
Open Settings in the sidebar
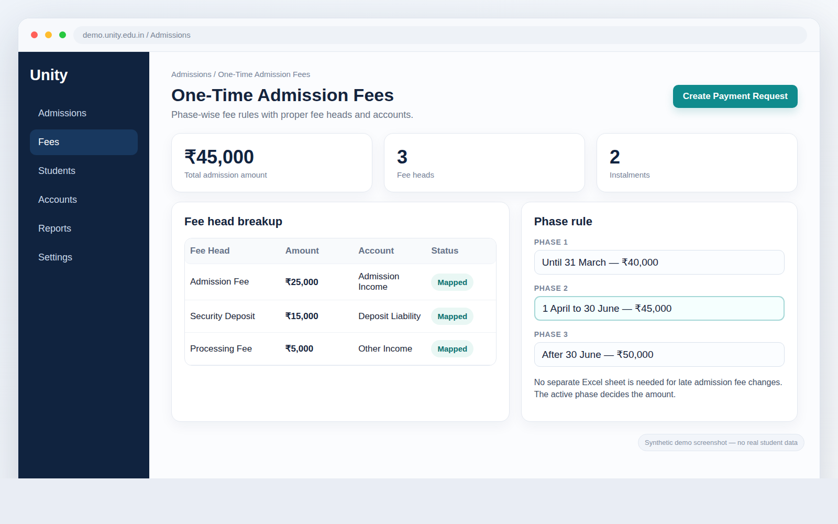pyautogui.click(x=84, y=257)
